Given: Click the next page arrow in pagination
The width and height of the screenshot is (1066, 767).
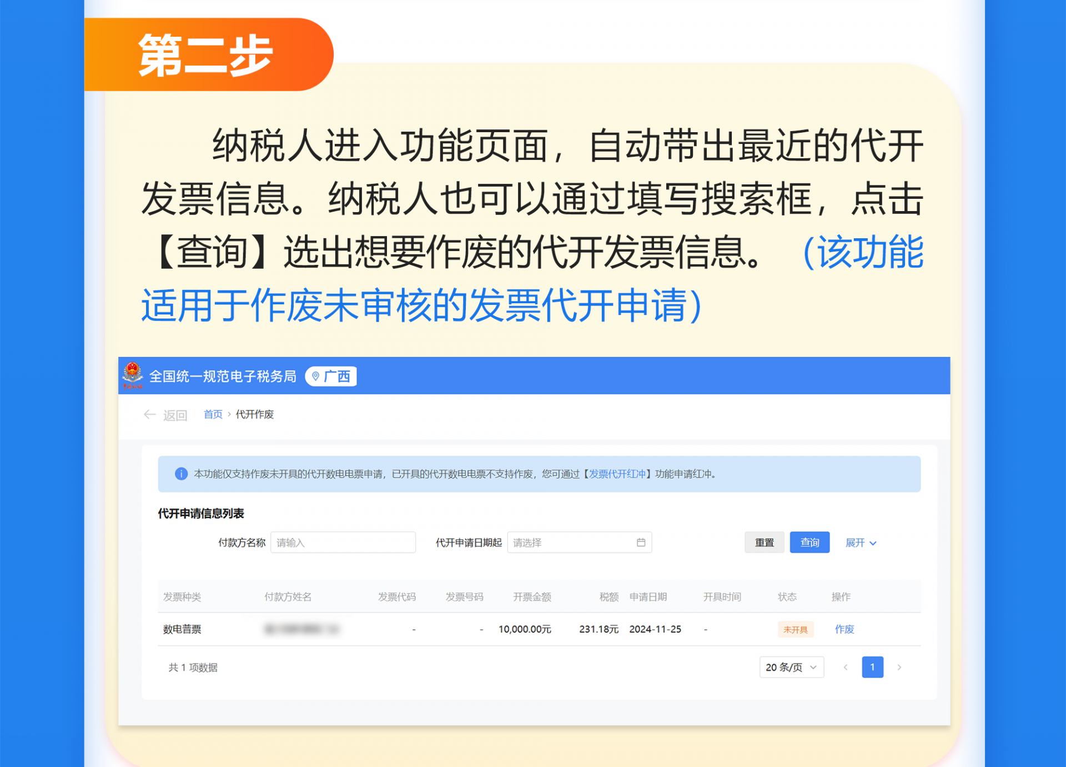Looking at the screenshot, I should [x=899, y=667].
